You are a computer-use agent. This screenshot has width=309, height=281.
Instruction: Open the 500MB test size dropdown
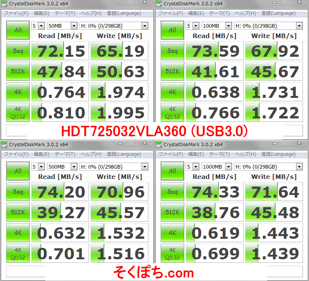(x=62, y=167)
